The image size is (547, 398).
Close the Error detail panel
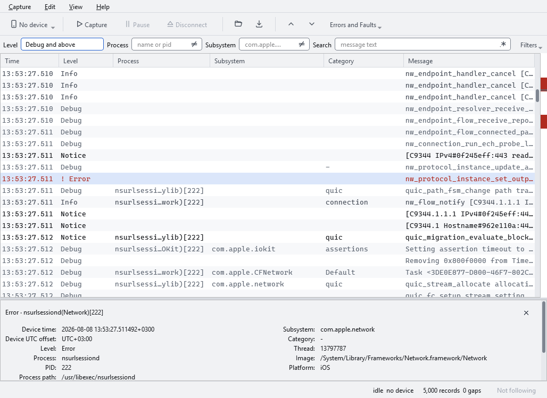[526, 312]
